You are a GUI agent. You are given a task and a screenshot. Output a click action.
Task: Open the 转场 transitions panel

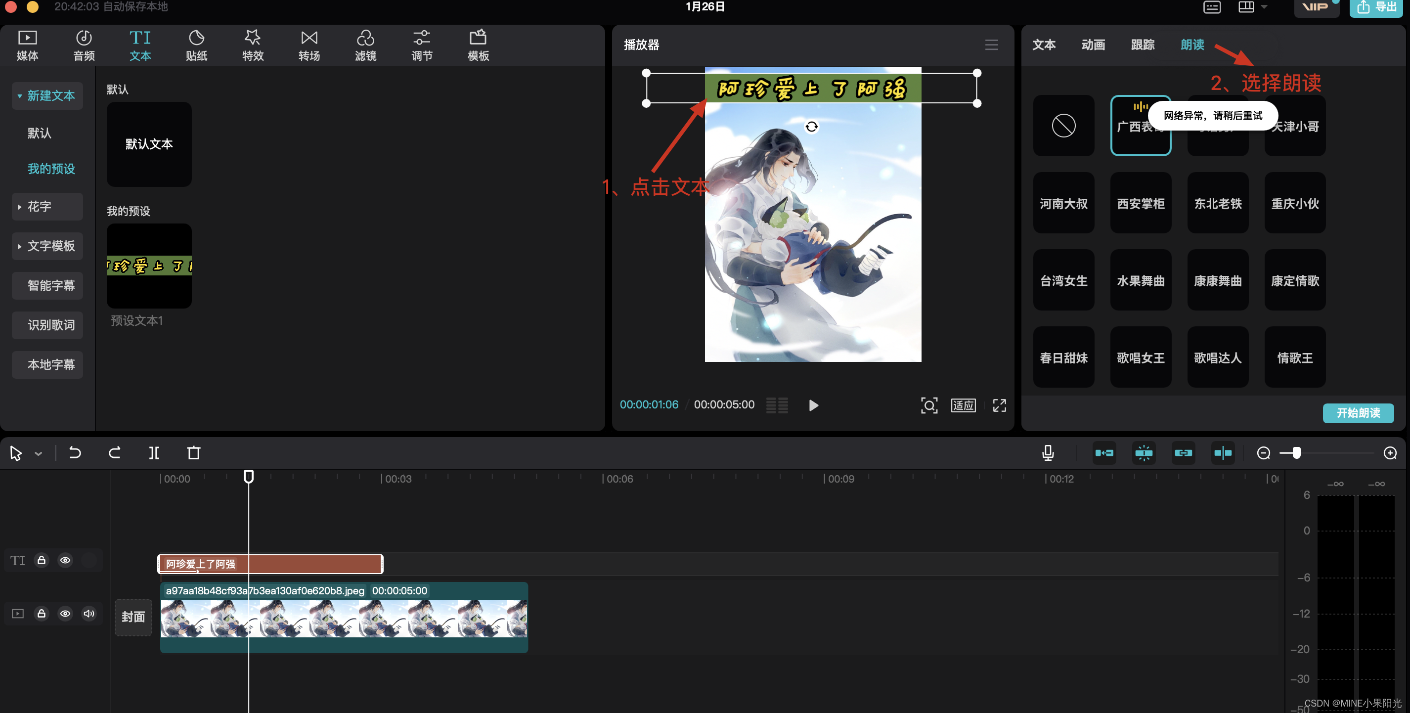308,45
